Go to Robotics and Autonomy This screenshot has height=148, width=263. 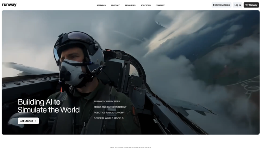point(109,113)
